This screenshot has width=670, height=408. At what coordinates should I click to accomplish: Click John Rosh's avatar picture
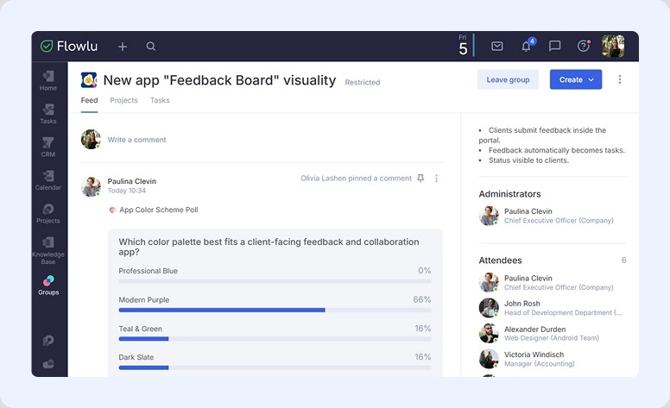coord(489,308)
